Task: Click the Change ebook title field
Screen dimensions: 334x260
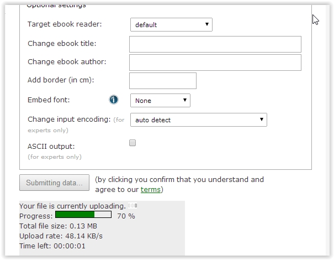Action: point(215,44)
